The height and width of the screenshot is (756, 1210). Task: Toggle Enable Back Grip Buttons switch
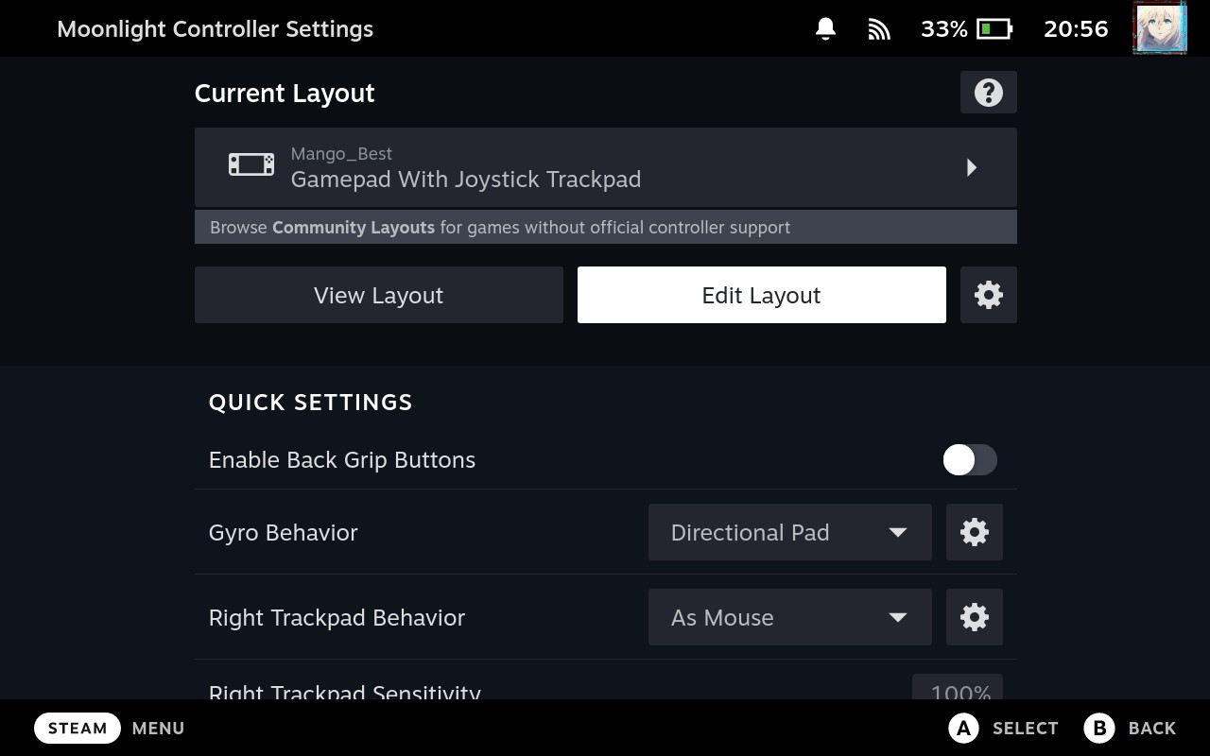(969, 460)
